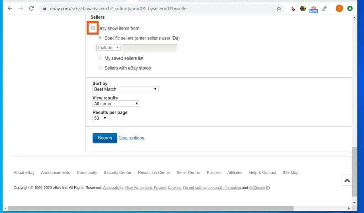
Task: Open the Announcements footer link
Action: [x=55, y=172]
